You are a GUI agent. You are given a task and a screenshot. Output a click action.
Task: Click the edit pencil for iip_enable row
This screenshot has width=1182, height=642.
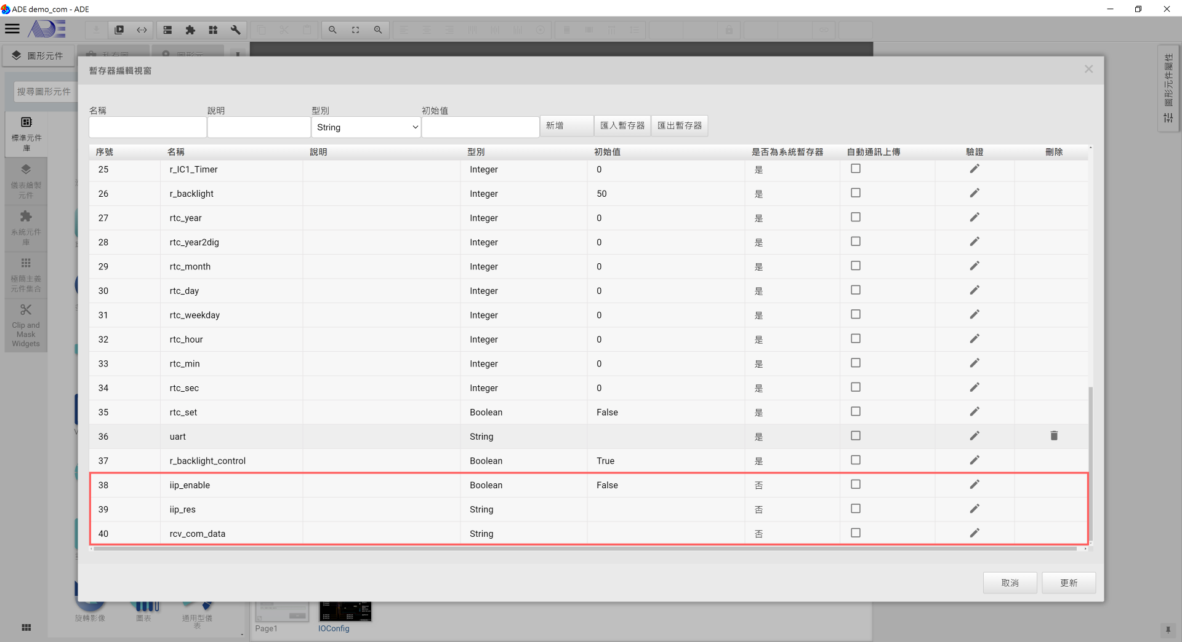(974, 485)
